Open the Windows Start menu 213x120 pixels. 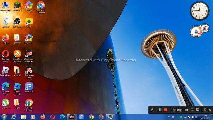[x=4, y=117]
